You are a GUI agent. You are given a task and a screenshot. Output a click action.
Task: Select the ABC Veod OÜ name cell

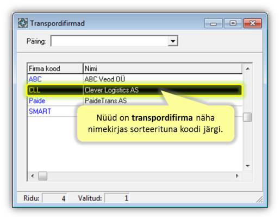coord(105,79)
